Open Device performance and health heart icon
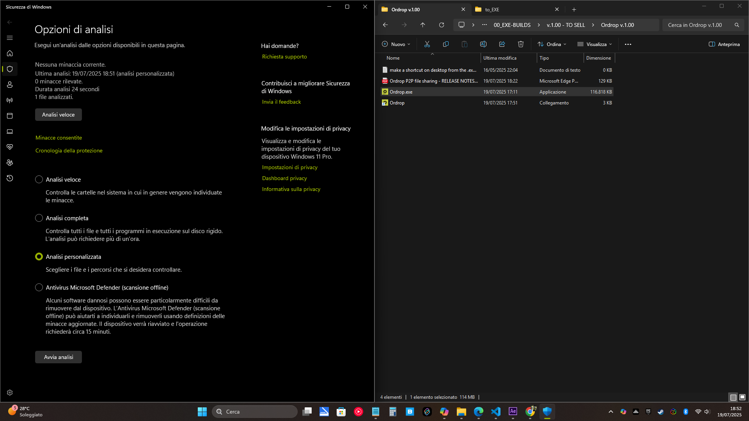The image size is (749, 421). [x=10, y=147]
